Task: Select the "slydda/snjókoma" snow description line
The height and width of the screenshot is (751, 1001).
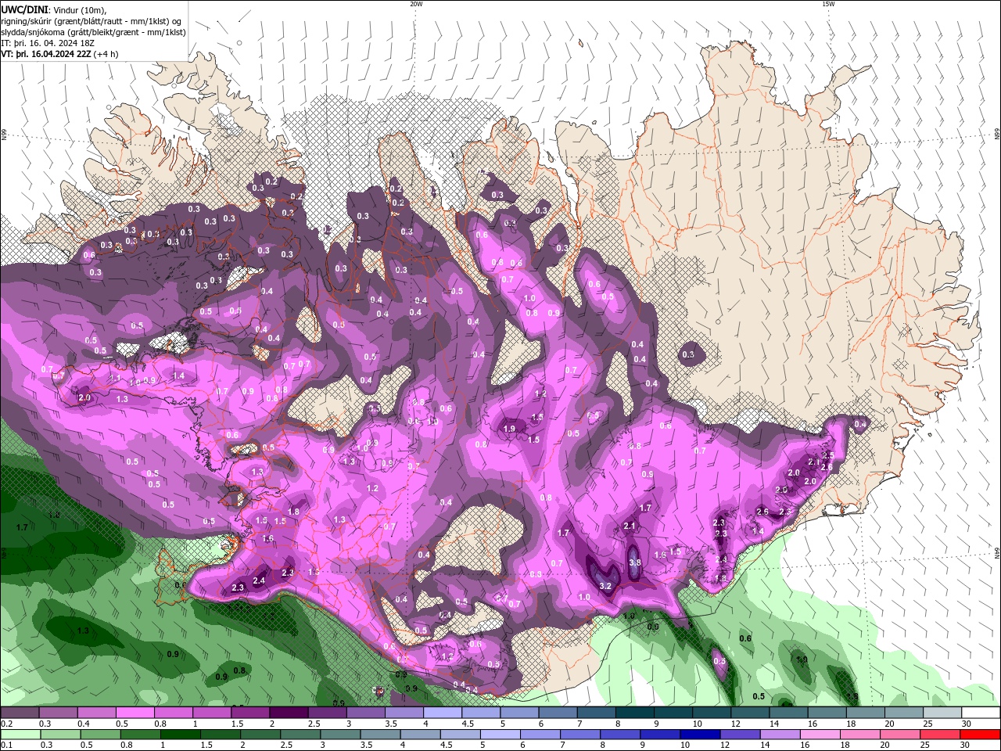Action: tap(93, 32)
